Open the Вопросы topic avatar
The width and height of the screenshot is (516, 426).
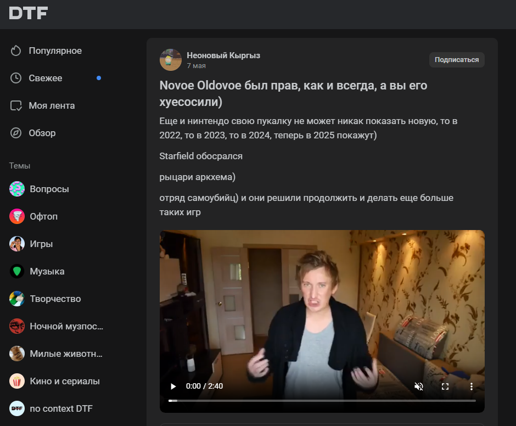17,189
